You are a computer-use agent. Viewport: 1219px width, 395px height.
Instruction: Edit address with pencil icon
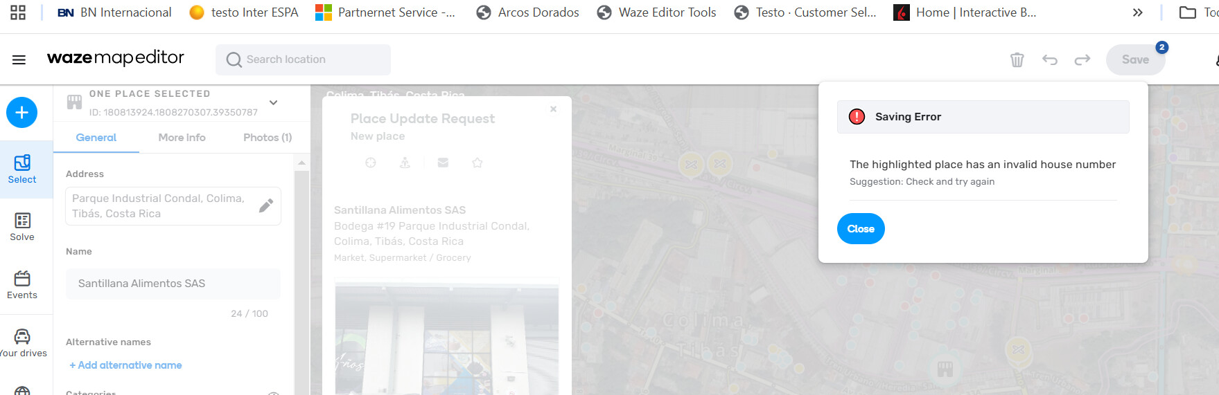click(x=266, y=205)
